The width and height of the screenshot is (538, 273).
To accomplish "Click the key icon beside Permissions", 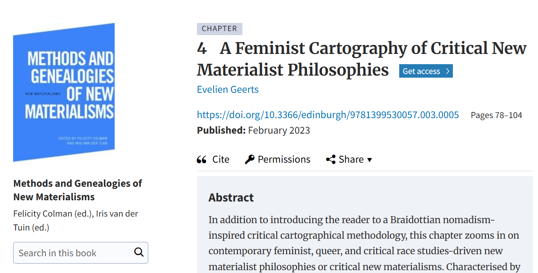I will coord(249,159).
